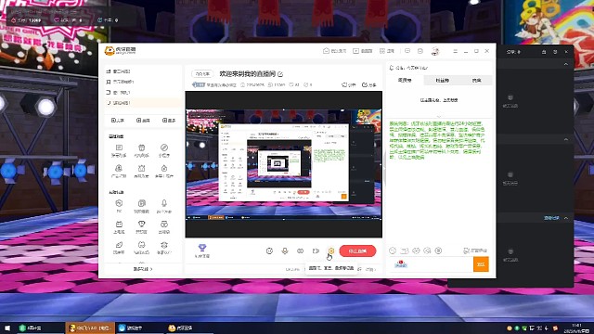Open the home icon item in the Huya title bar
Screen dimensions: 594x334
coord(334,51)
